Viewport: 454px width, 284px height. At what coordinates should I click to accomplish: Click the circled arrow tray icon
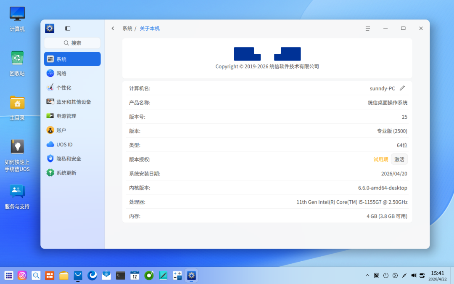pyautogui.click(x=395, y=275)
